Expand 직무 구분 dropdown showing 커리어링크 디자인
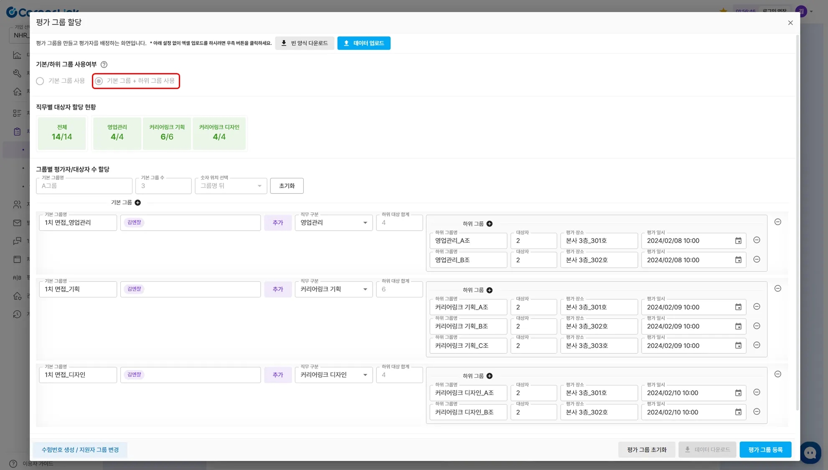 (333, 375)
